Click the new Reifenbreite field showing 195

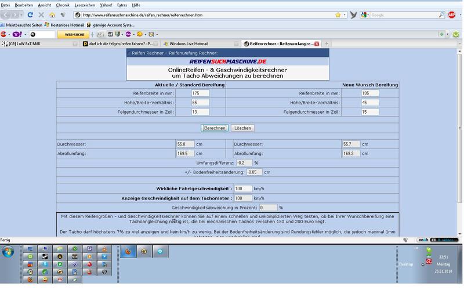pos(370,93)
